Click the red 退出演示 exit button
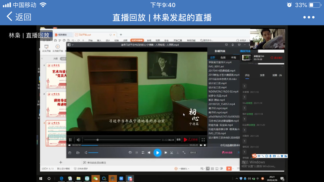324x182 pixels. point(276,58)
